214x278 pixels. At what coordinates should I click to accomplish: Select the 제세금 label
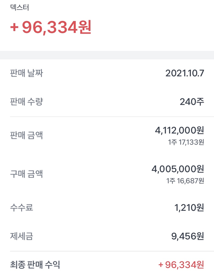tap(21, 236)
